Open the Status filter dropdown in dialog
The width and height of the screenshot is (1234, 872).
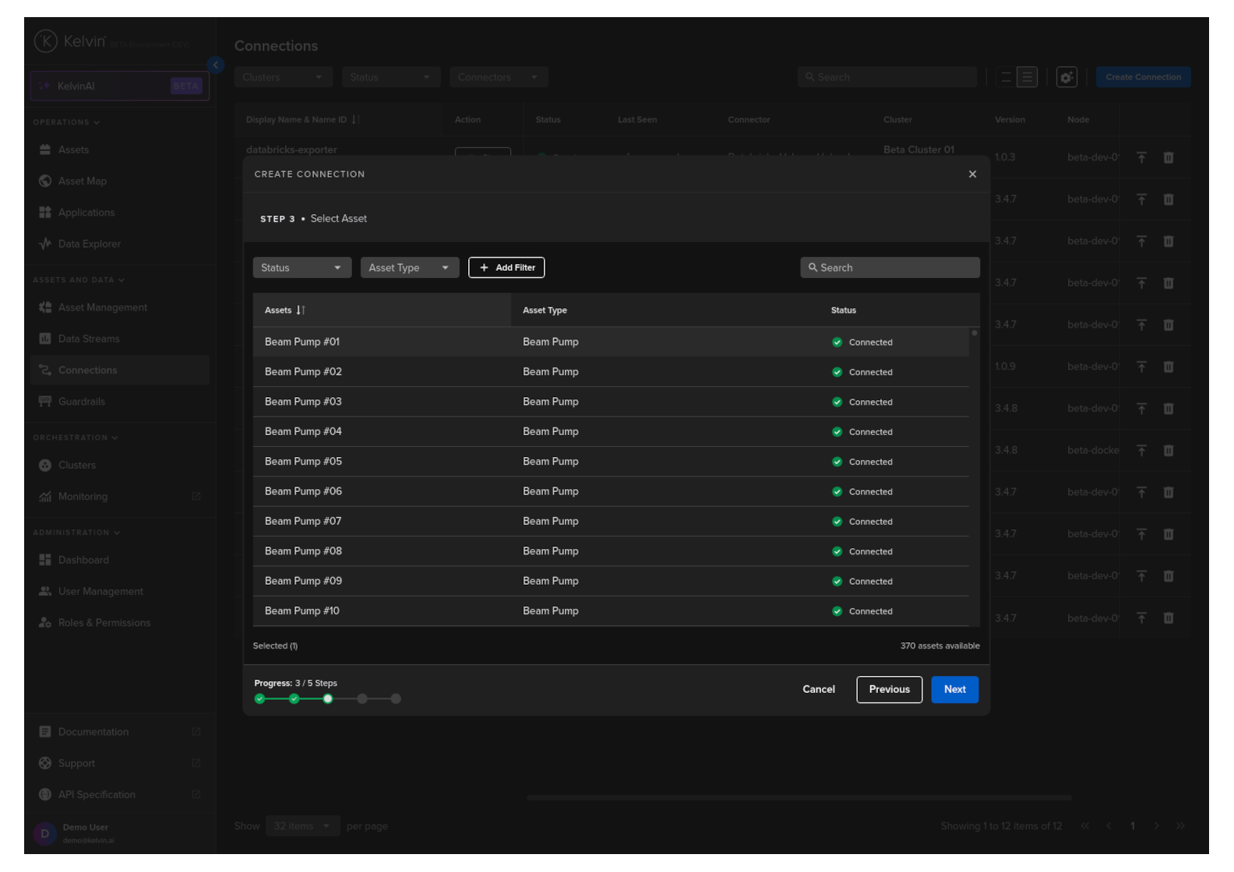pyautogui.click(x=301, y=268)
